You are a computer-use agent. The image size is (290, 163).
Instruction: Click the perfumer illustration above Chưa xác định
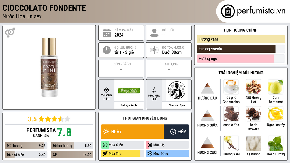tap(177, 90)
